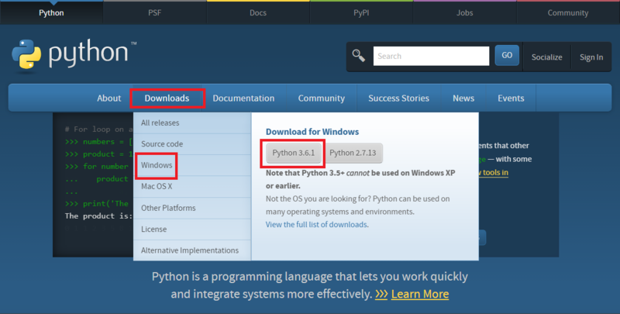Image resolution: width=620 pixels, height=314 pixels.
Task: Open the Events navigation menu
Action: 511,98
